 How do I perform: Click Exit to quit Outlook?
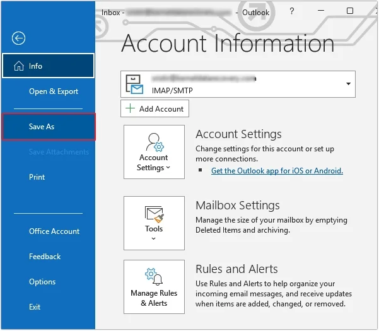point(35,307)
